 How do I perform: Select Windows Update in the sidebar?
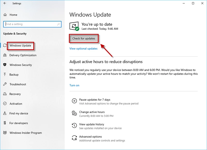tap(20, 46)
